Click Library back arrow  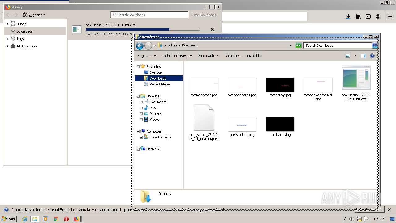pyautogui.click(x=9, y=15)
